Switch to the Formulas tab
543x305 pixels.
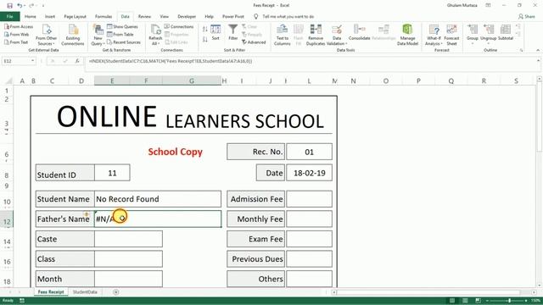tap(104, 16)
